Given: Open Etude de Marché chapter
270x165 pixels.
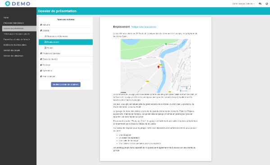Looking at the screenshot, I should click(66, 59).
